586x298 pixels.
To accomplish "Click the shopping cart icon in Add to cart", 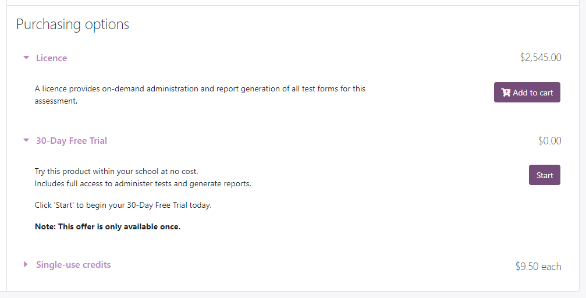I will pos(506,93).
